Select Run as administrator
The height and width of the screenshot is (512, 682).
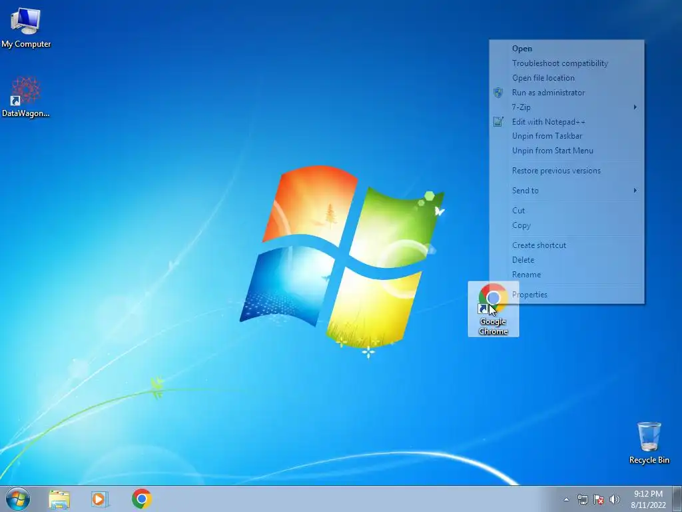click(567, 93)
